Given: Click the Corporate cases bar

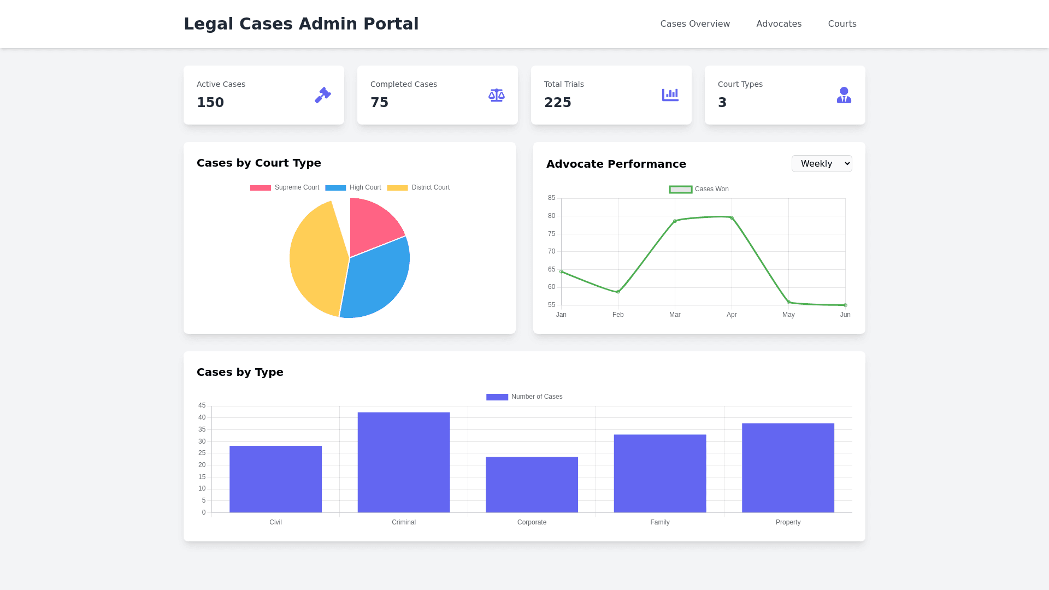Looking at the screenshot, I should [532, 485].
